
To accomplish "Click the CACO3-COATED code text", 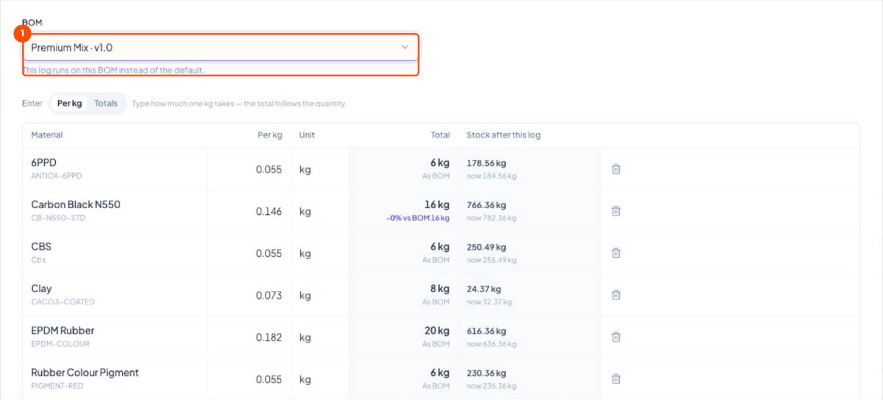I will (x=63, y=302).
